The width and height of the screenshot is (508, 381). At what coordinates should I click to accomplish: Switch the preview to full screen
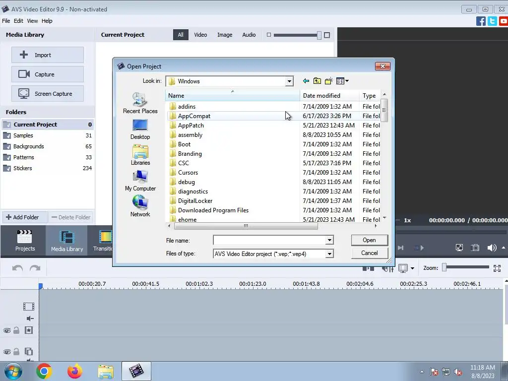459,248
